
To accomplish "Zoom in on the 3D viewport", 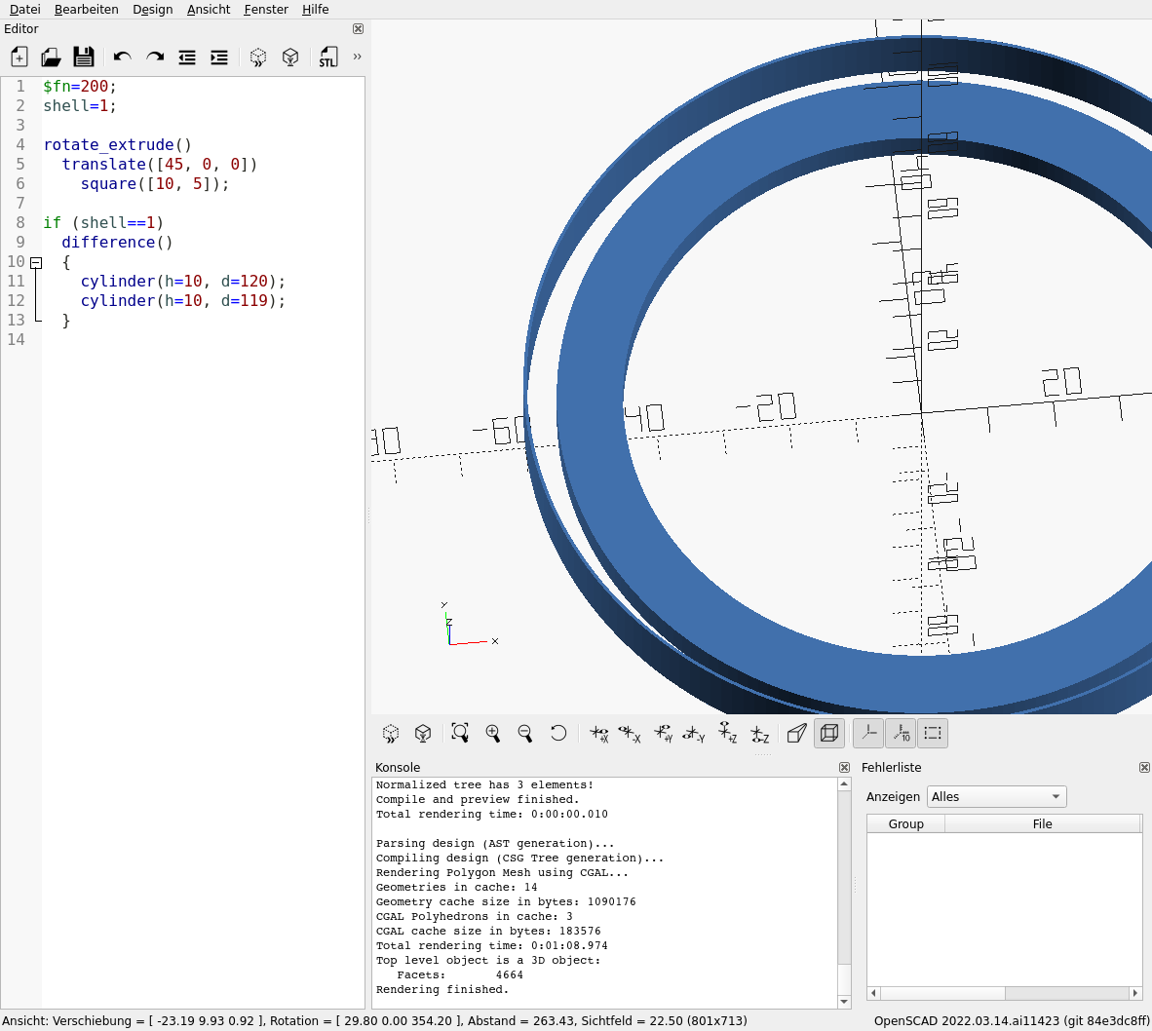I will point(493,733).
